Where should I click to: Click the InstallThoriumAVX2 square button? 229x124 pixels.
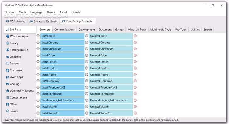62,87
